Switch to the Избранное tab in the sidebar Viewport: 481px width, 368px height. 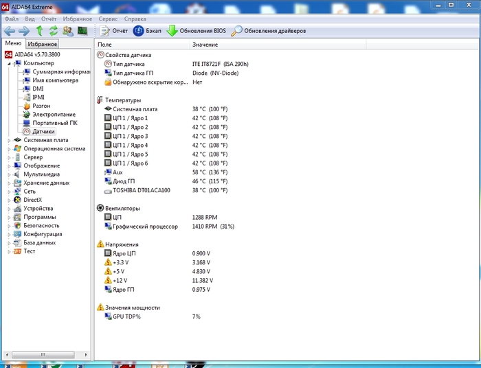point(43,44)
